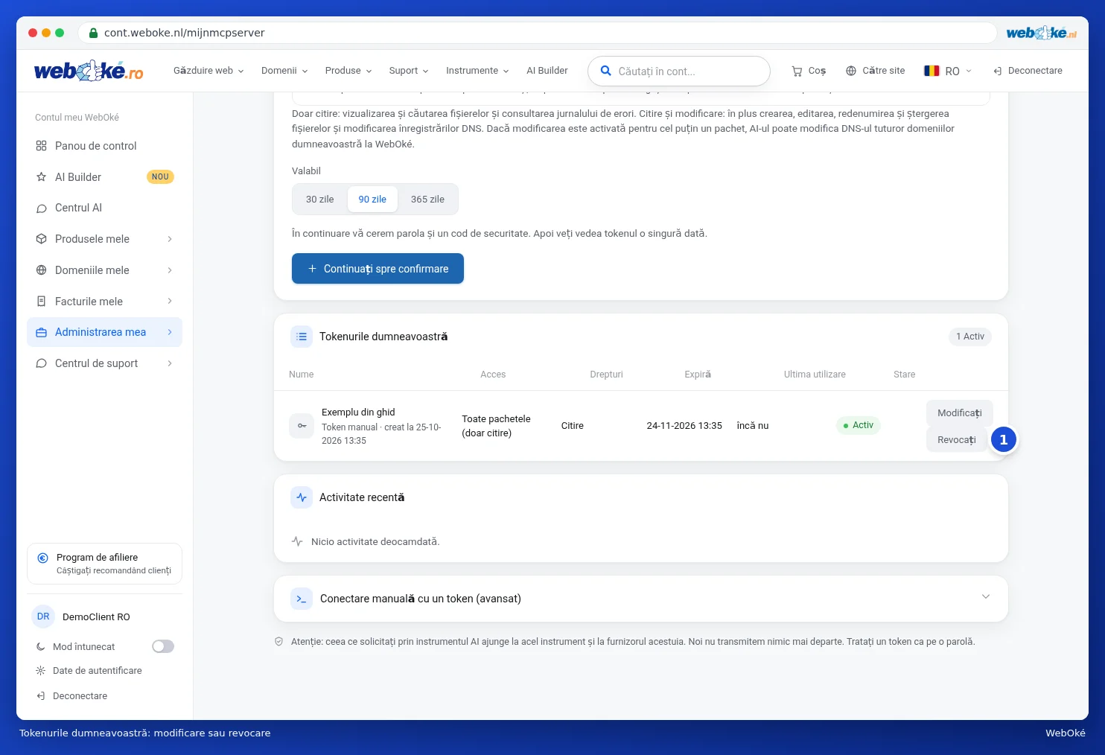Click the Centrul AI chat bubble icon
Viewport: 1105px width, 755px height.
42,208
